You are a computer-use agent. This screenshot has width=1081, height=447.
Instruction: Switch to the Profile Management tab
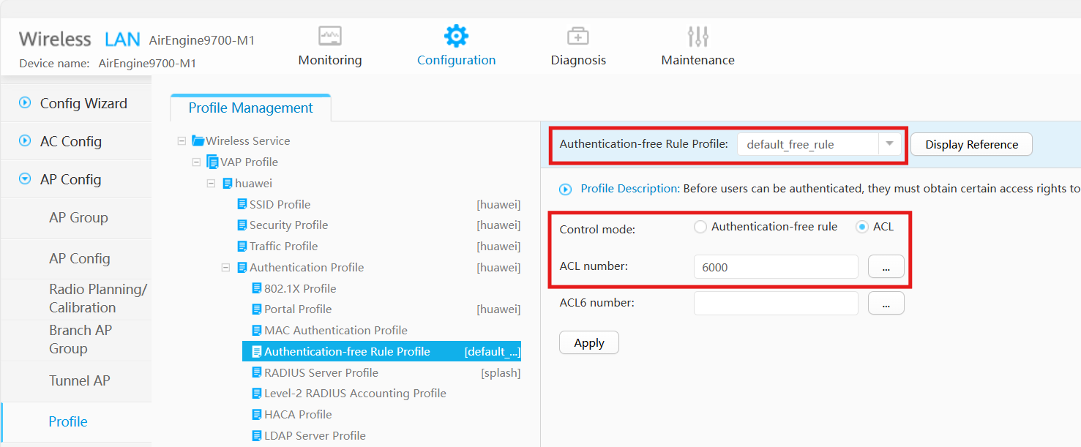[x=250, y=108]
